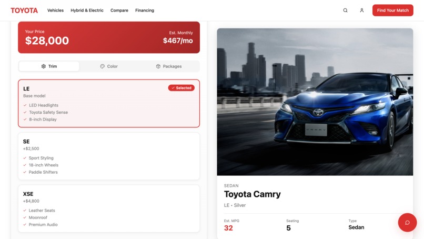This screenshot has height=239, width=424.
Task: Click the blue Camry photo
Action: (x=315, y=102)
